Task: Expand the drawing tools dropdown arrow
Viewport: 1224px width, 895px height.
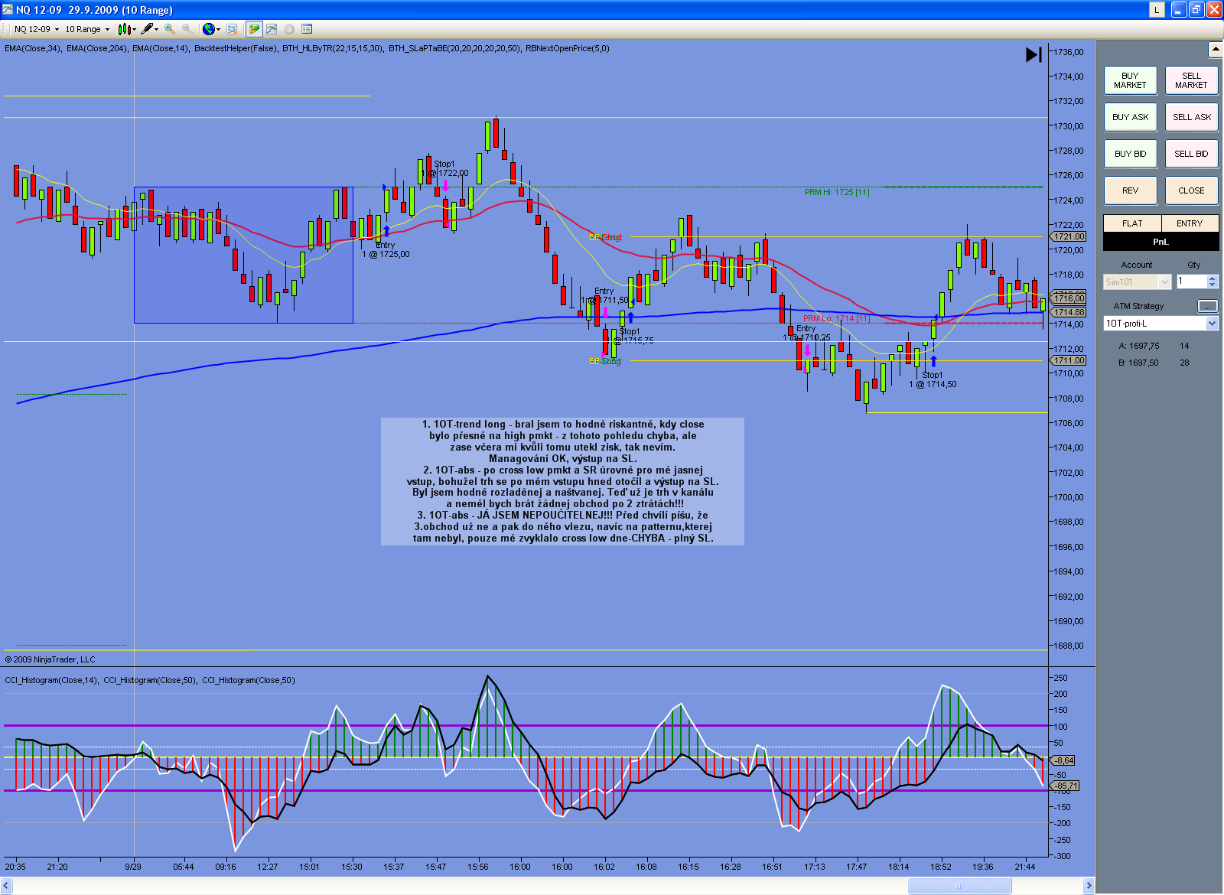Action: tap(157, 30)
